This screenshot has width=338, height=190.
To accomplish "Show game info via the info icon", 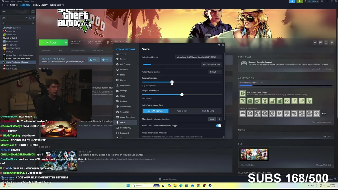I will (326, 42).
